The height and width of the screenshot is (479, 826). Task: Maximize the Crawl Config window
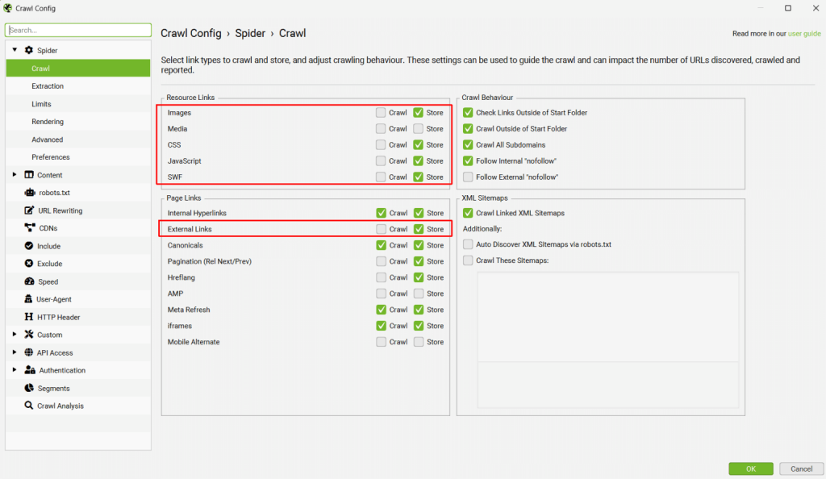[x=788, y=8]
